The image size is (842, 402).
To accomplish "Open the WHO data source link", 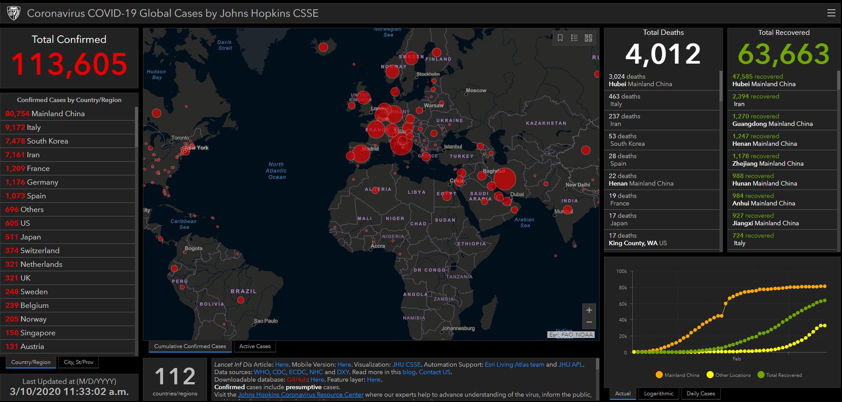I will tap(261, 372).
